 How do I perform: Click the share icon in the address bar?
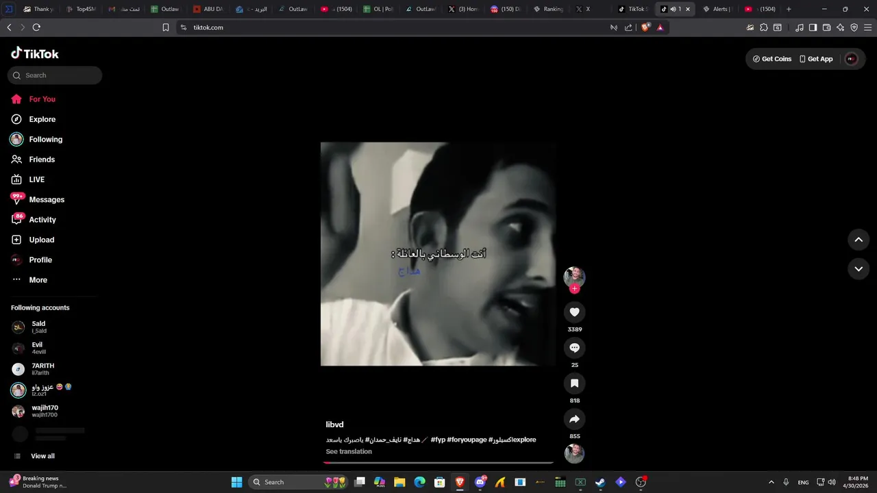pyautogui.click(x=628, y=27)
